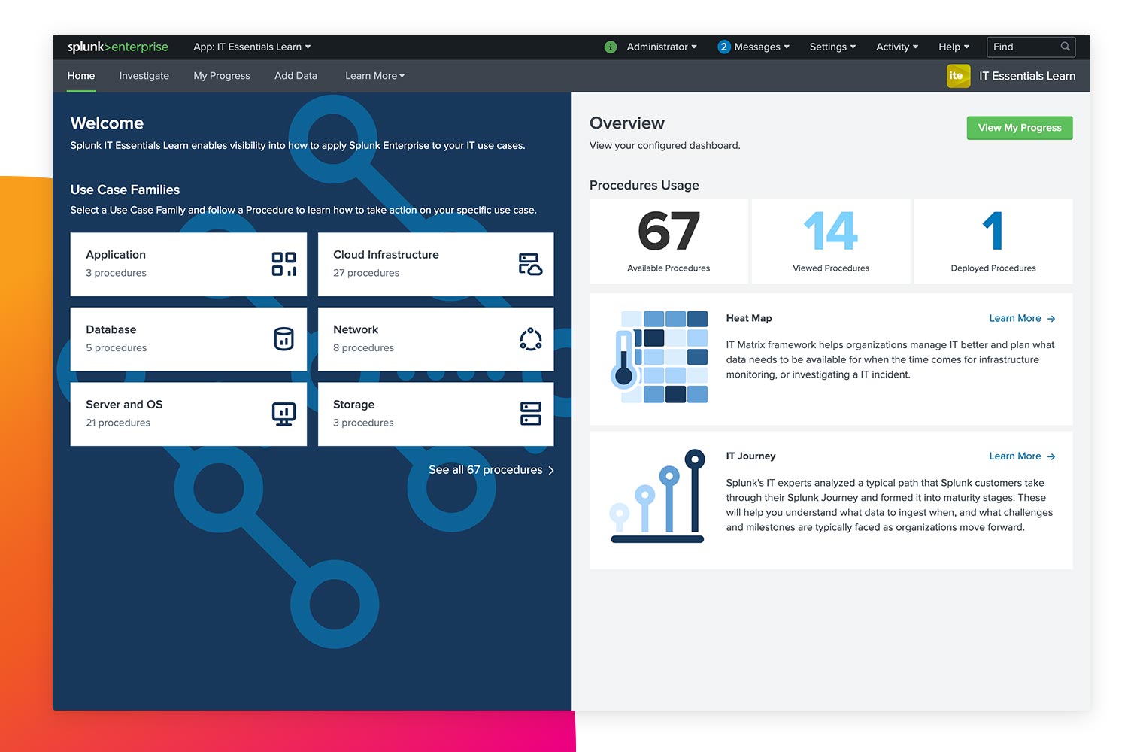Open the Network use case card
Viewport: 1143px width, 752px height.
435,339
